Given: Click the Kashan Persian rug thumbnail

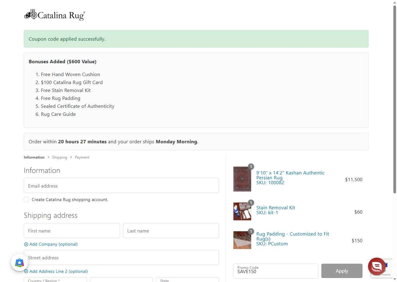Looking at the screenshot, I should click(242, 179).
